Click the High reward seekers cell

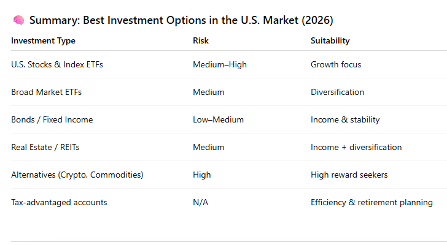349,175
